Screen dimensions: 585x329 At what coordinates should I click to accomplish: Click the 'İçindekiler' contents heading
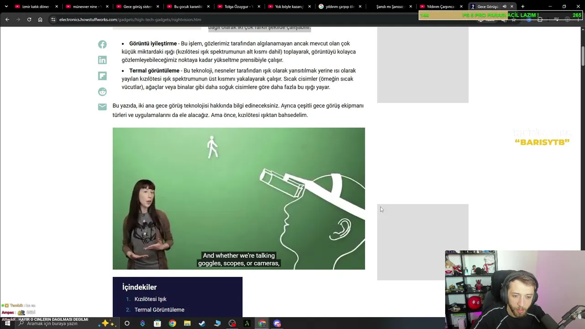click(139, 287)
